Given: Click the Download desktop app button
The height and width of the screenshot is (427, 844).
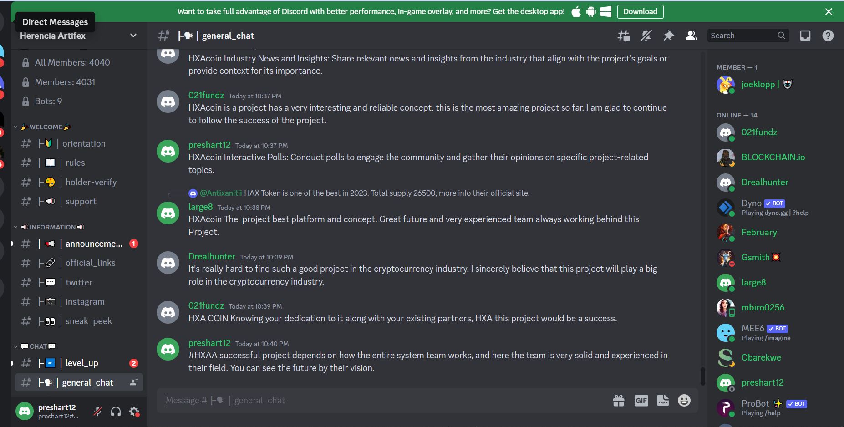Looking at the screenshot, I should (x=640, y=11).
